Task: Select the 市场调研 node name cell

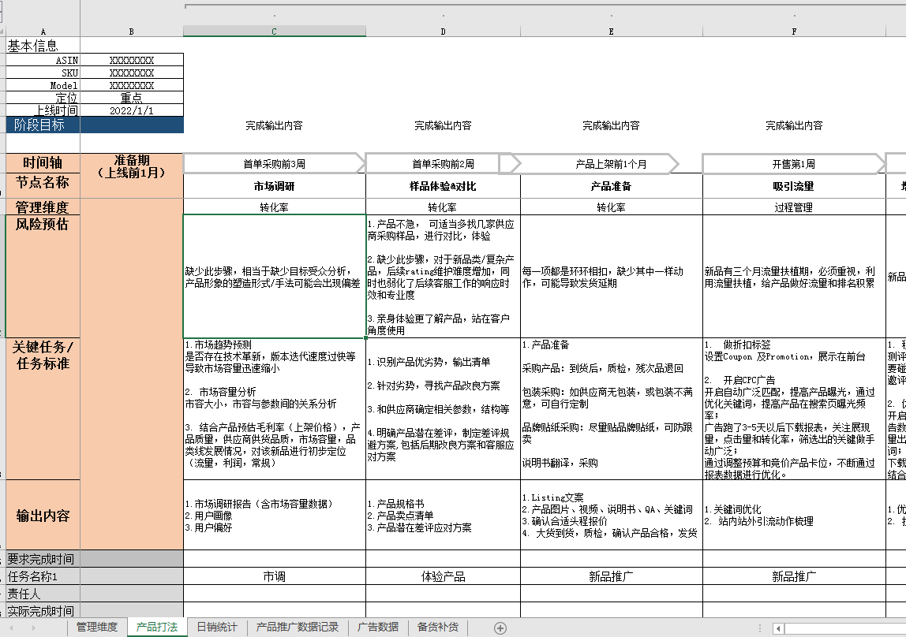Action: [x=274, y=187]
